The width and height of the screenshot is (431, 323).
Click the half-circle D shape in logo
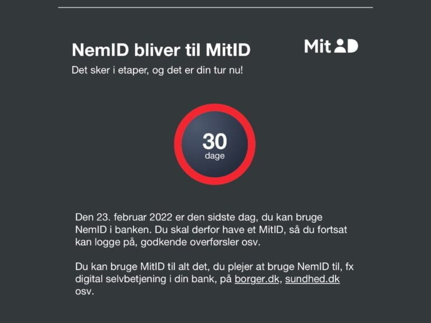coord(352,46)
